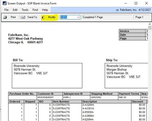Click description 4-E2094A
152x121 pixels.
tap(88, 119)
